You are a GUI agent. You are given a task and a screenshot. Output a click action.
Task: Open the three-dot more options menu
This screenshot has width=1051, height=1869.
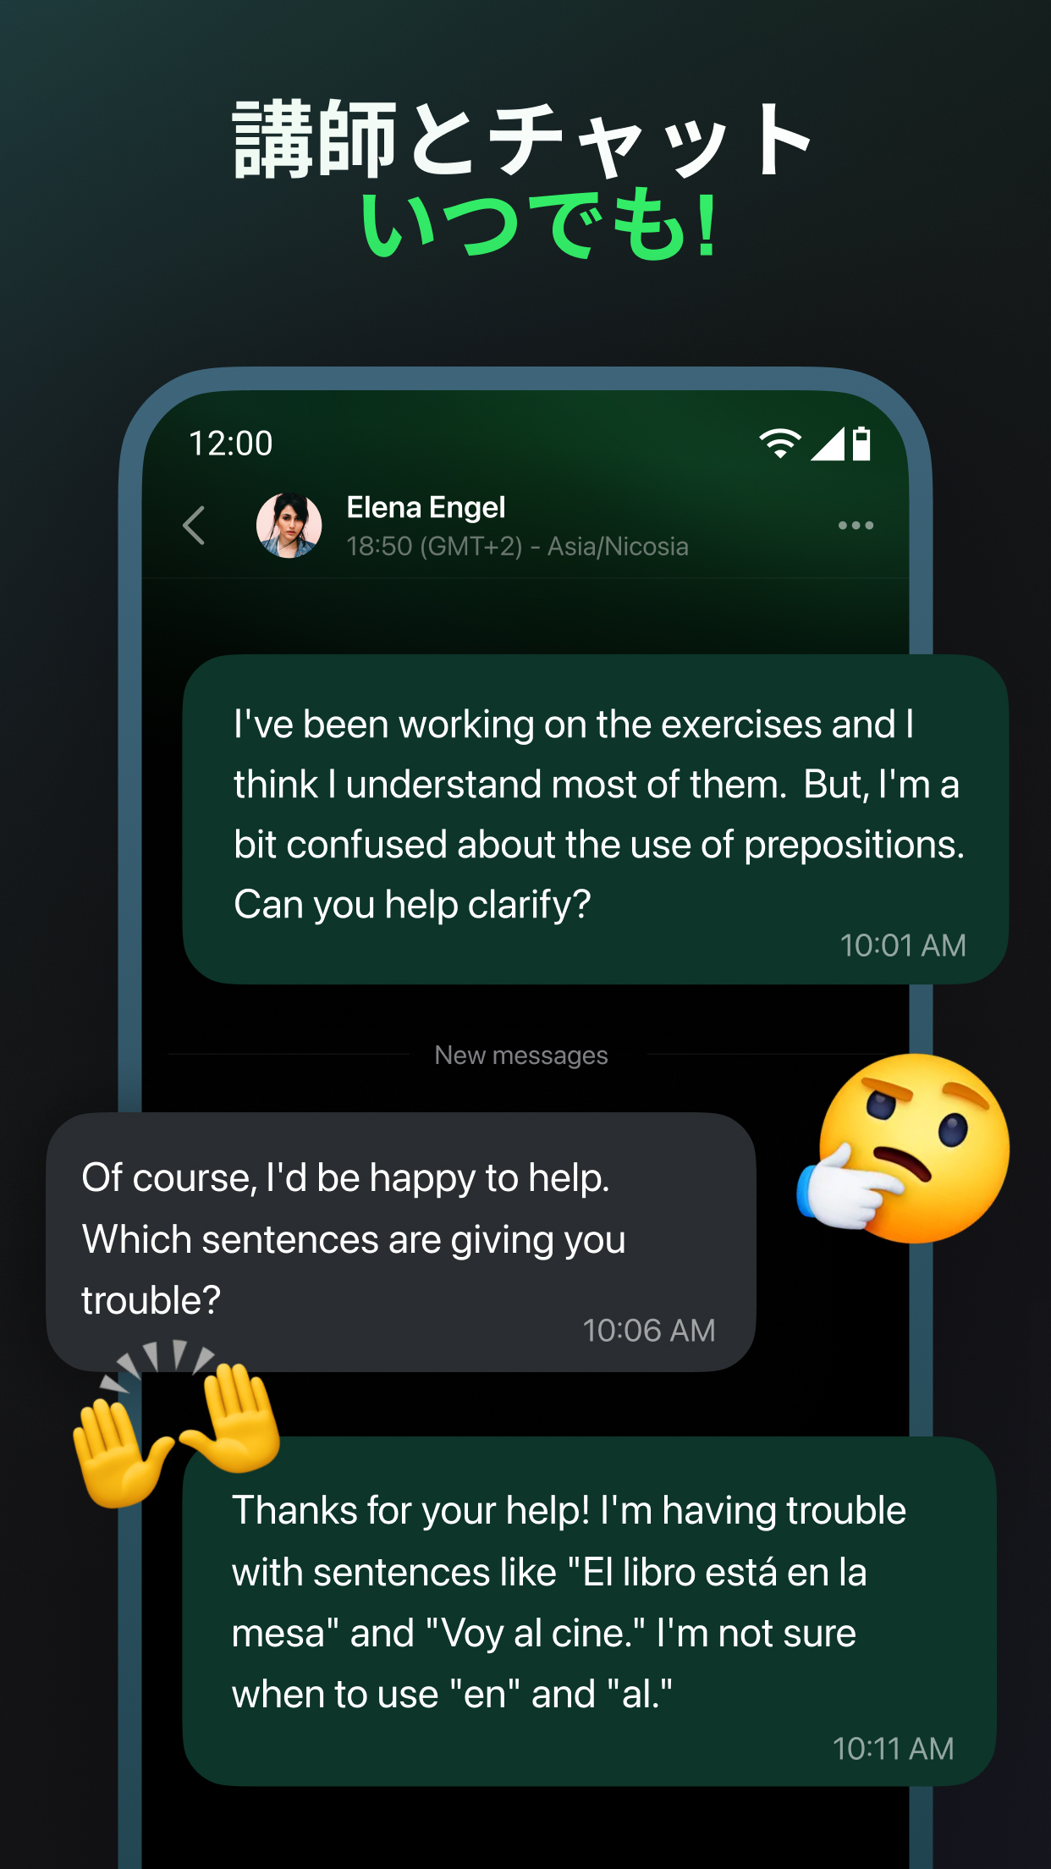point(856,526)
